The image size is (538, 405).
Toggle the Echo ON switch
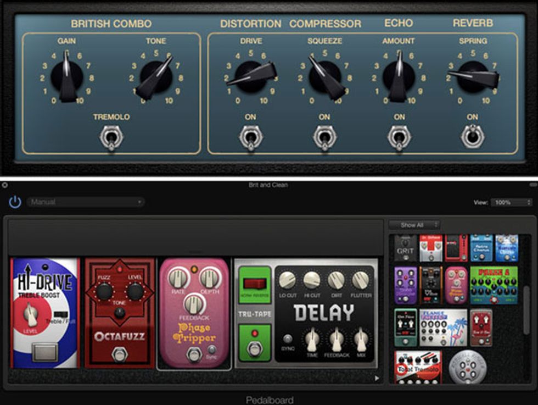tap(399, 137)
